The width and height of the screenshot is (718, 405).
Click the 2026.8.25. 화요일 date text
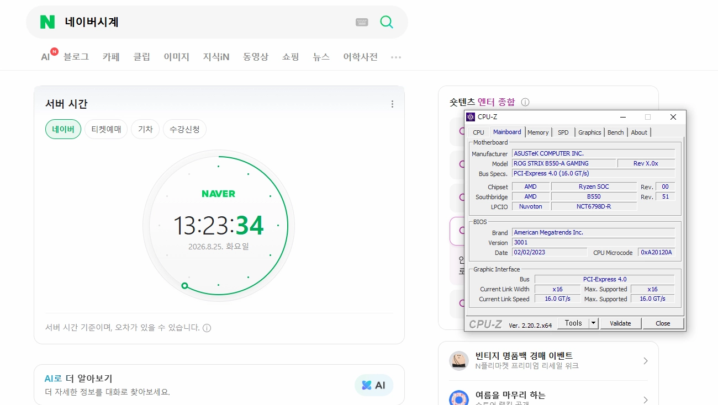(x=219, y=246)
